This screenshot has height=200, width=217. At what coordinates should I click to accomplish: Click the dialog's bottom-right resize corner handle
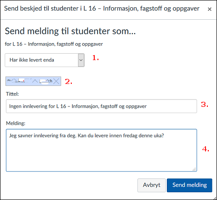click(215, 198)
